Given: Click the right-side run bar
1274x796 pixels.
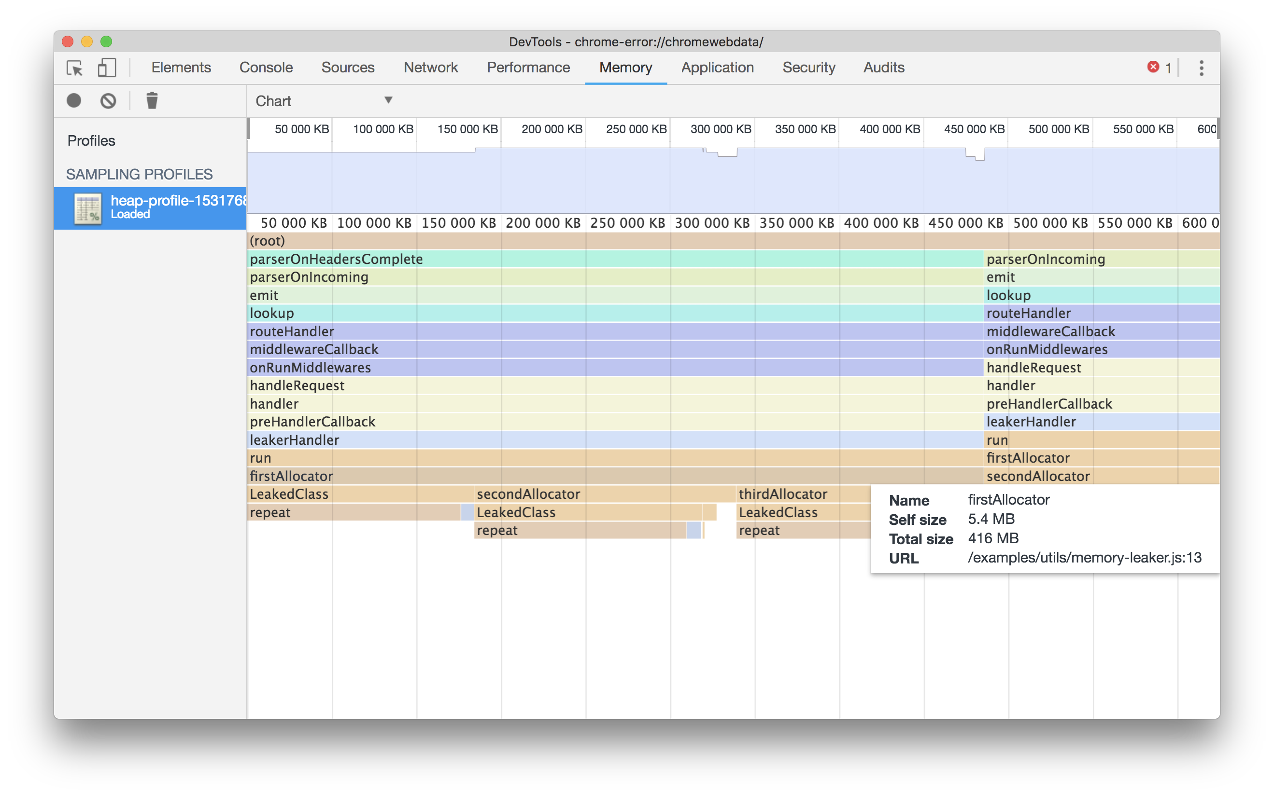Looking at the screenshot, I should click(1101, 440).
